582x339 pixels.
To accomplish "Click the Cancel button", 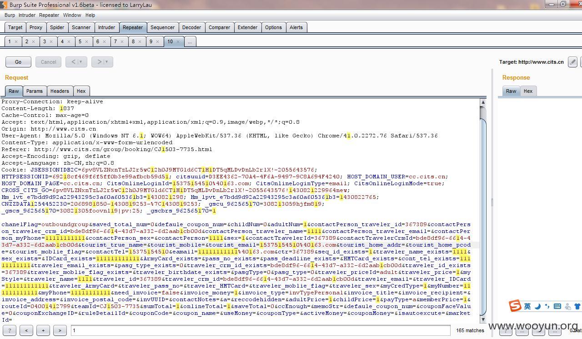I will tap(49, 62).
